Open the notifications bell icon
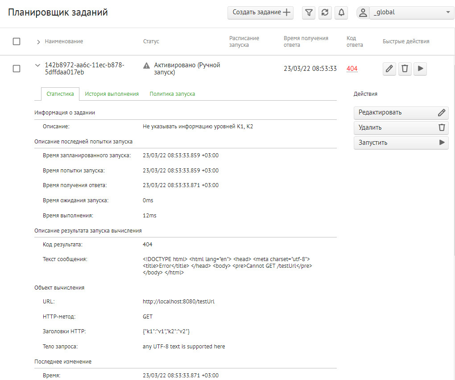This screenshot has width=455, height=380. click(x=341, y=13)
